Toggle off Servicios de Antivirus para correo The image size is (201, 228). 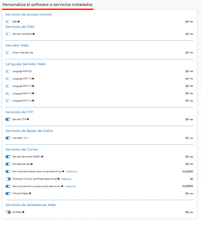click(x=8, y=186)
